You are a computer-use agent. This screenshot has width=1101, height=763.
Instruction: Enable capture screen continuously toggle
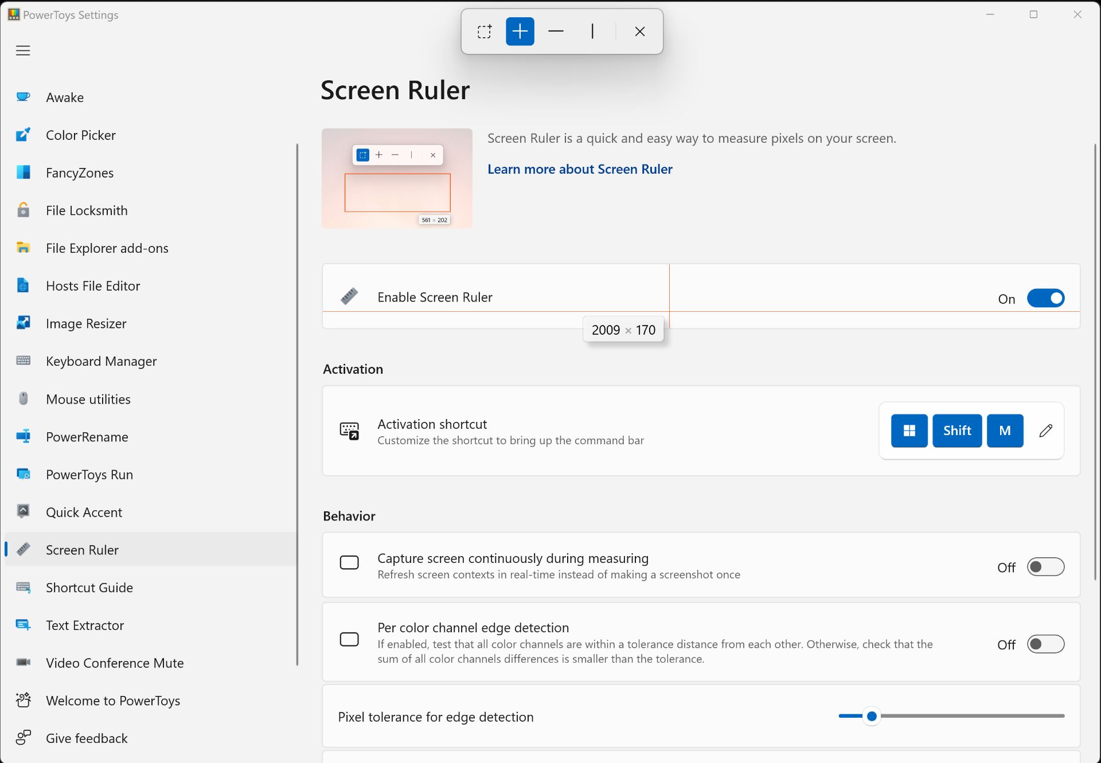click(1045, 567)
